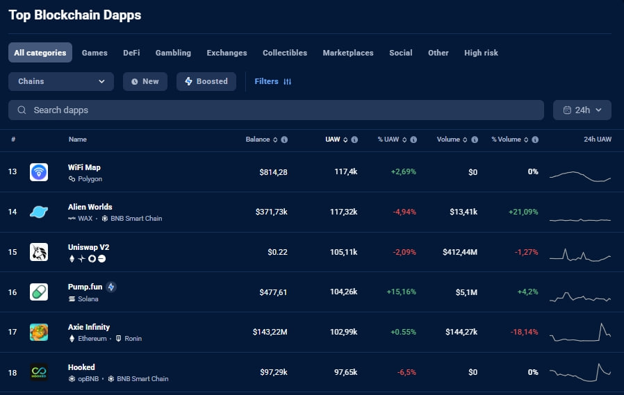Select the All categories tab
624x395 pixels.
(40, 53)
